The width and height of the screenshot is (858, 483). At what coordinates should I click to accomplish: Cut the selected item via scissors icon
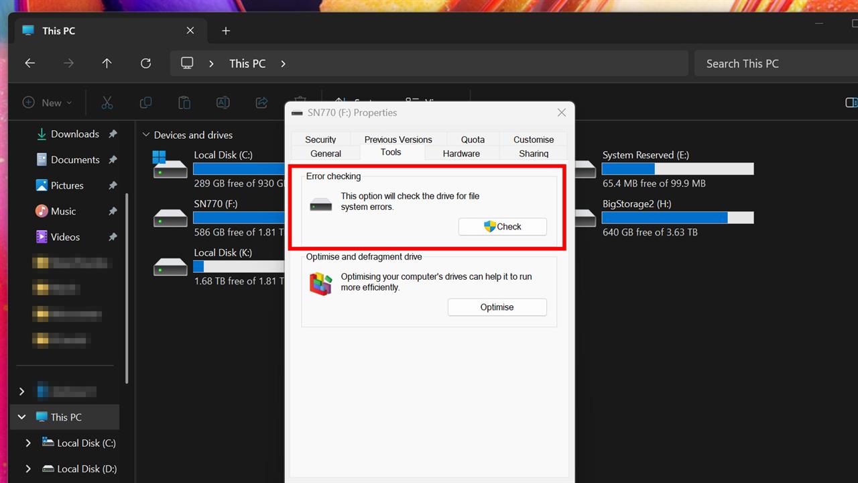pyautogui.click(x=107, y=103)
